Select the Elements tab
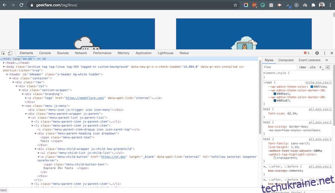Screen dimensions: 335x193 (x=26, y=53)
